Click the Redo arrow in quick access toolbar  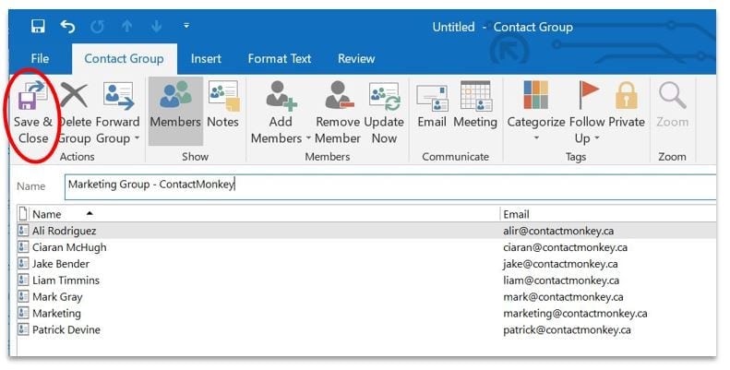coord(97,27)
